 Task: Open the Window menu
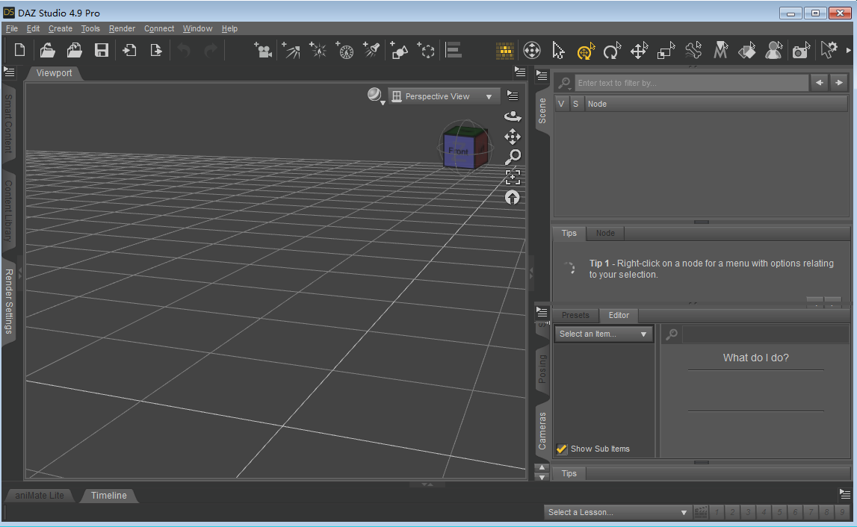(x=197, y=28)
